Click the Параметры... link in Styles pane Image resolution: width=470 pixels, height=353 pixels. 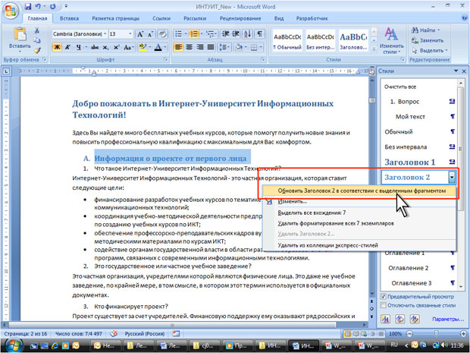pos(448,319)
